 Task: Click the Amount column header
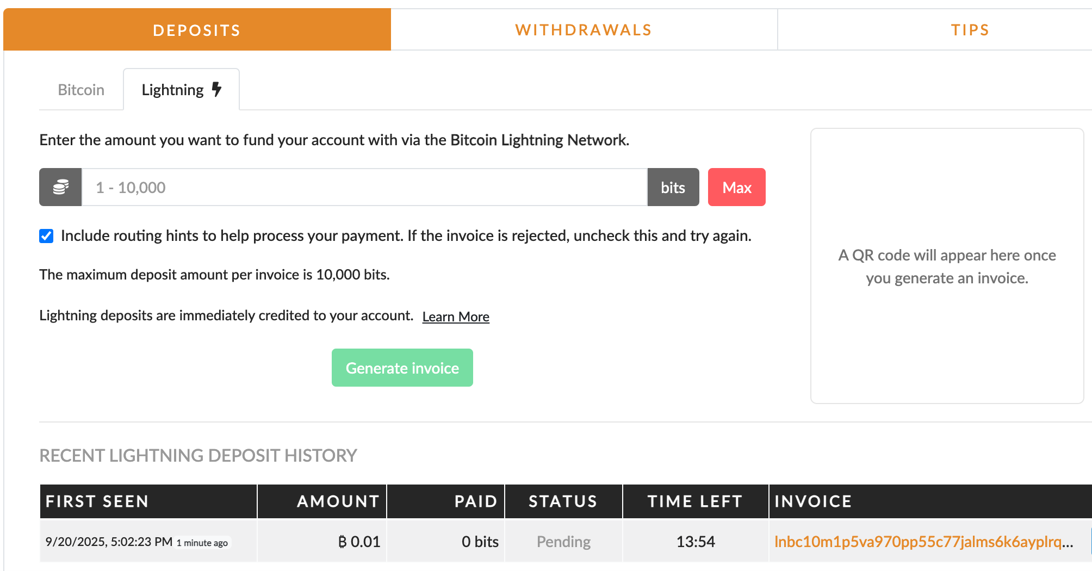338,501
